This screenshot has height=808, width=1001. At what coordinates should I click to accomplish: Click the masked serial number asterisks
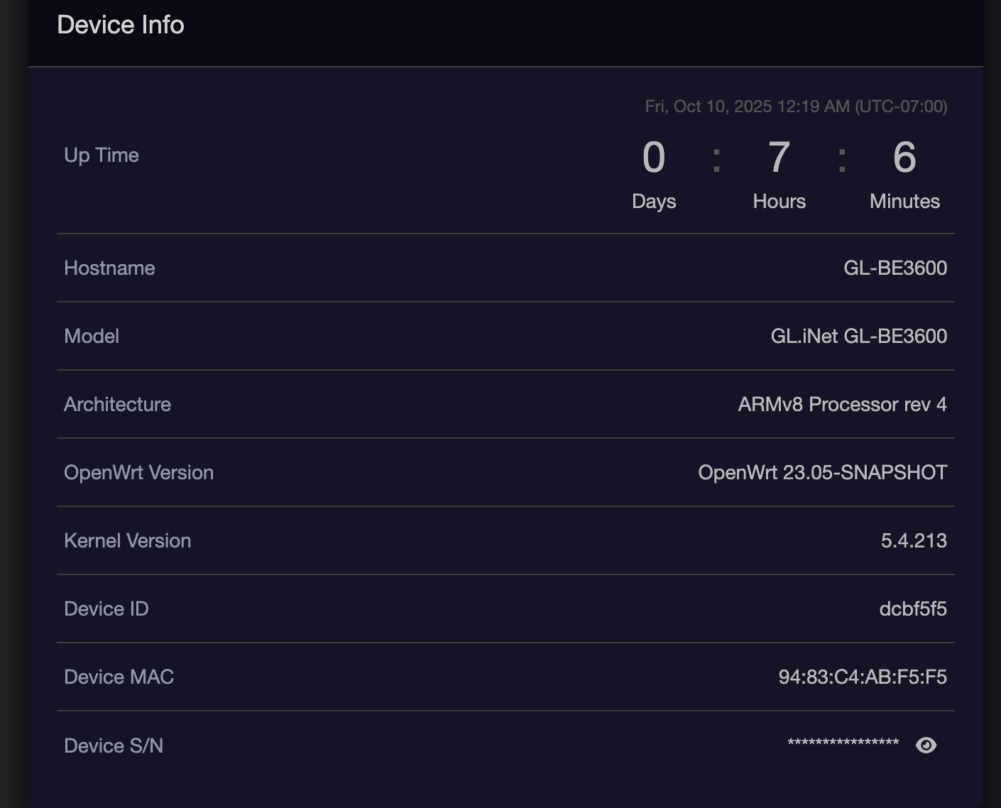tap(843, 743)
